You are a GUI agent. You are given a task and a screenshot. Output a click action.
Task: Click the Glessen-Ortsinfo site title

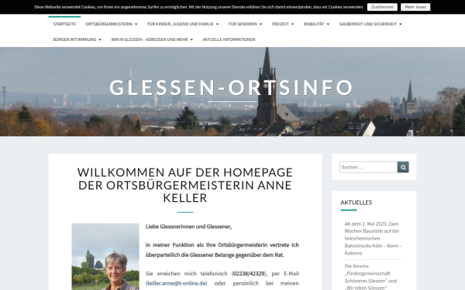click(x=232, y=87)
